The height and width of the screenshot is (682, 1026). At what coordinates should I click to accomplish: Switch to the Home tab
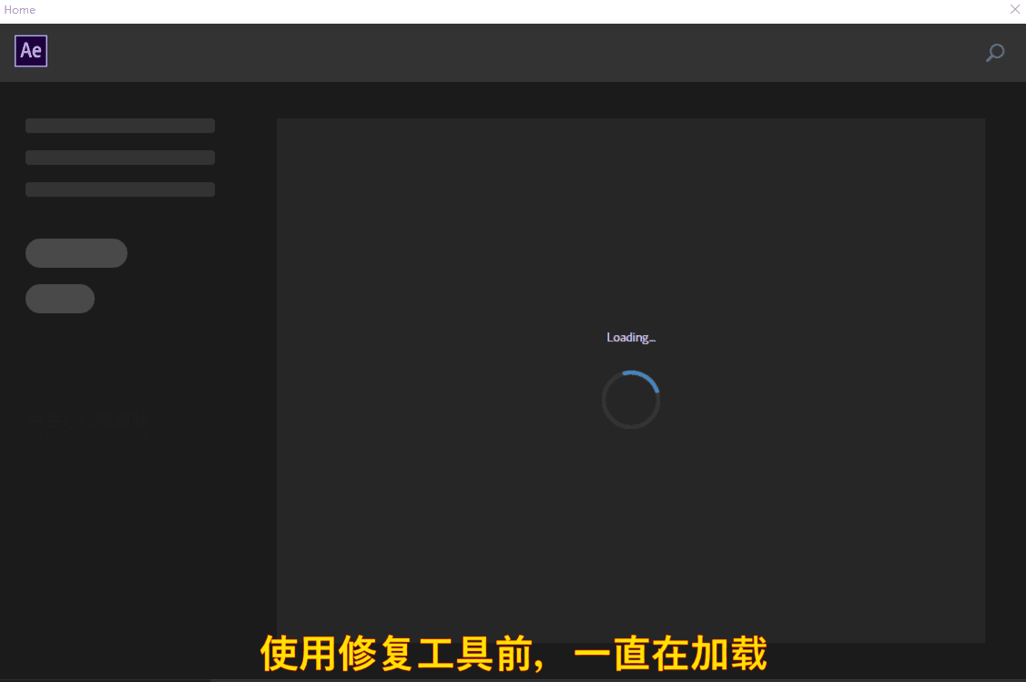(x=19, y=10)
